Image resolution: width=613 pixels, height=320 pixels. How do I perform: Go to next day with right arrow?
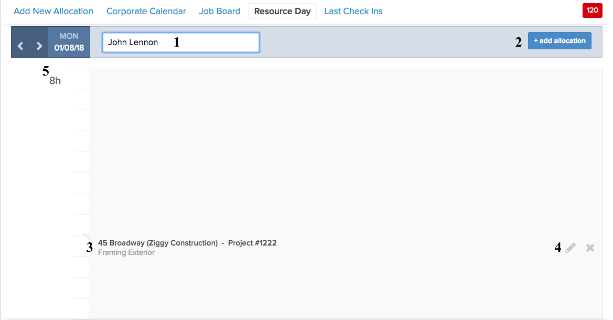coord(39,46)
